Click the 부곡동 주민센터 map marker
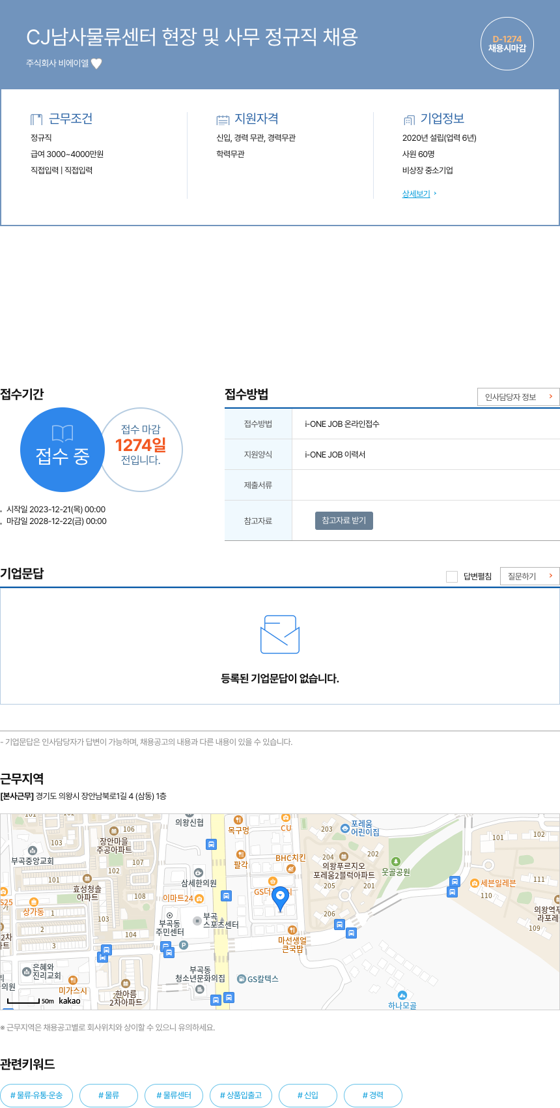 [x=170, y=916]
